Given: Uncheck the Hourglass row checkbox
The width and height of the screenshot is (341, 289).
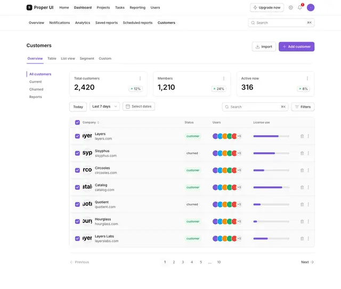Looking at the screenshot, I should click(77, 221).
